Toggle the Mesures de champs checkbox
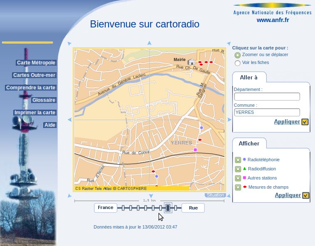The height and width of the screenshot is (246, 315). pos(238,187)
